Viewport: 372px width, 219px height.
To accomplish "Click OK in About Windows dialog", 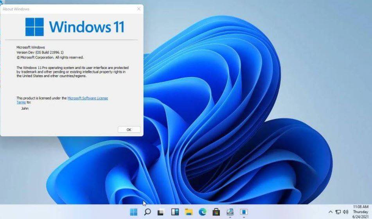I will pyautogui.click(x=129, y=130).
